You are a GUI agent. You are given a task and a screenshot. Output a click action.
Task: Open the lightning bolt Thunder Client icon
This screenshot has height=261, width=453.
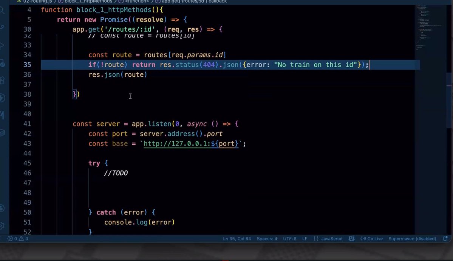(2, 98)
